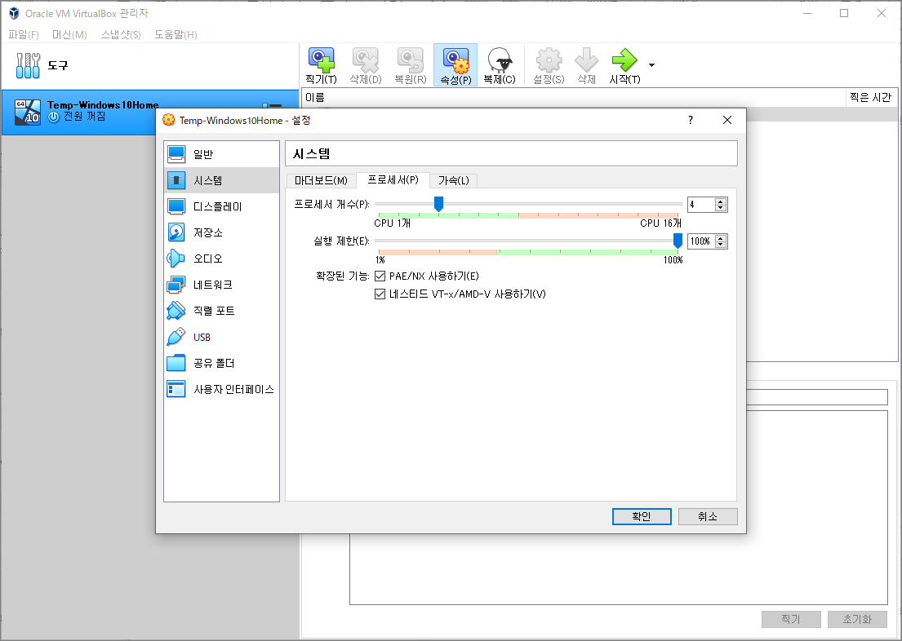The image size is (902, 641).
Task: Open the Help (도움말) menu
Action: [176, 34]
